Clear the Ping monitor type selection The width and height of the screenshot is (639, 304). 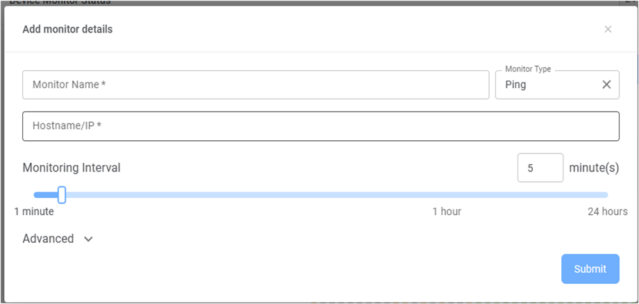tap(606, 85)
